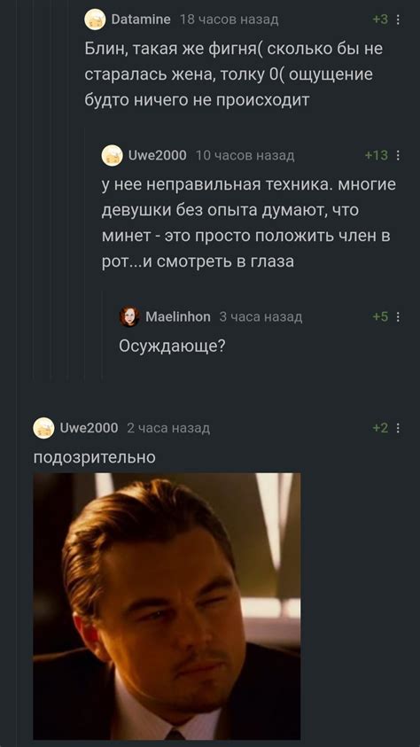This screenshot has height=747, width=420.
Task: Open the squinting man meme image
Action: click(x=167, y=606)
